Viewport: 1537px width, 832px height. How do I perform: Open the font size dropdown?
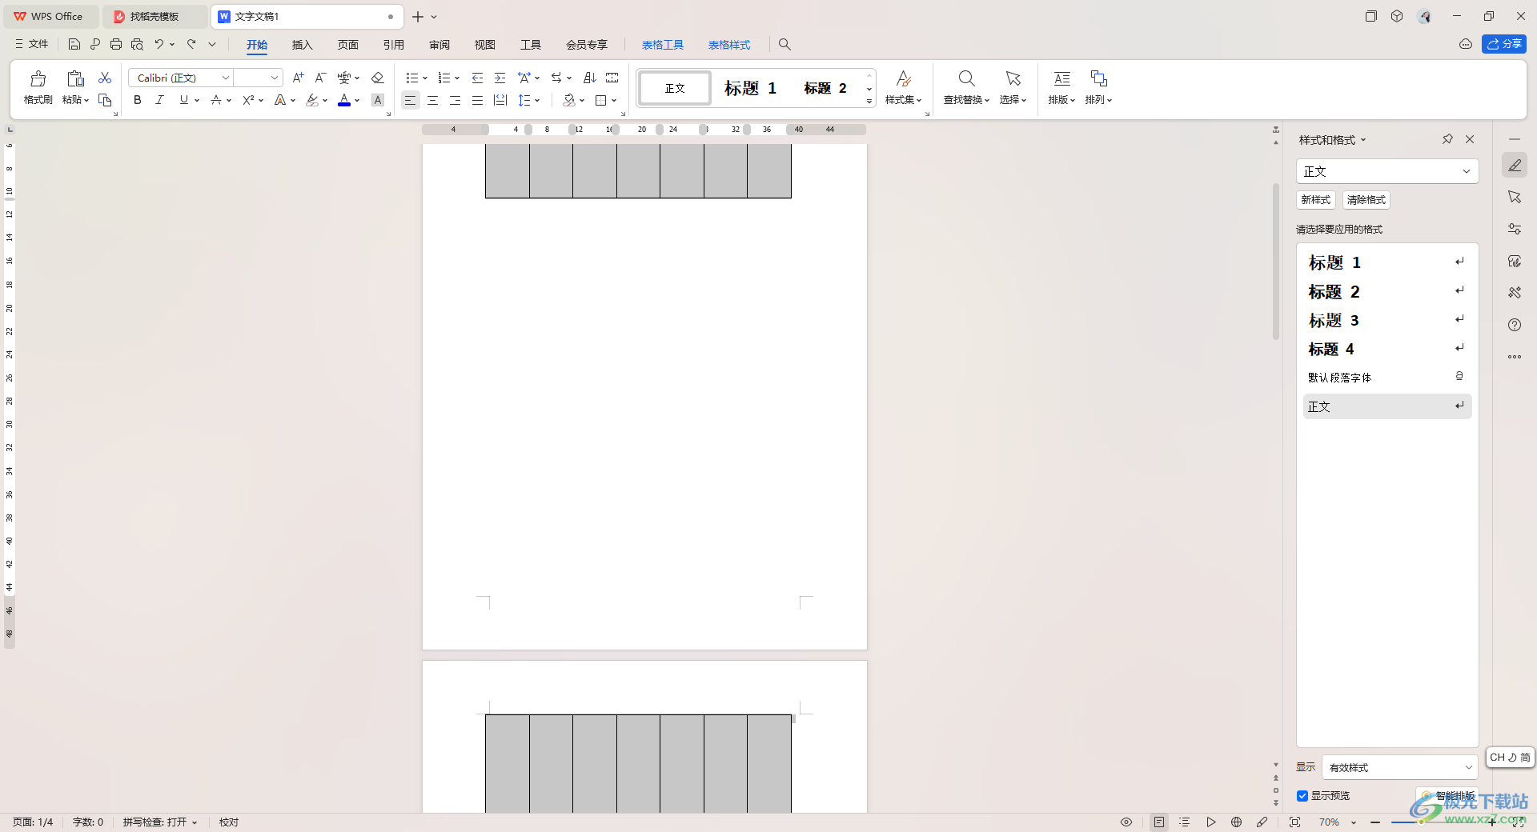coord(275,78)
